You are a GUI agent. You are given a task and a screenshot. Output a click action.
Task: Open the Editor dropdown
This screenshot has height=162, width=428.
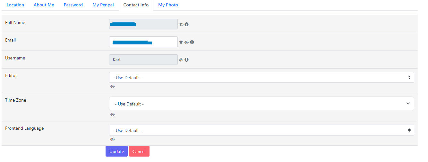(261, 77)
